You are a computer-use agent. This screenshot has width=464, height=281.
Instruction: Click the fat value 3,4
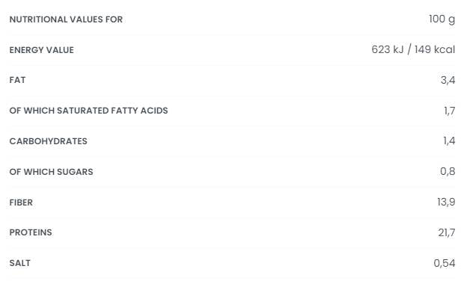coord(448,80)
